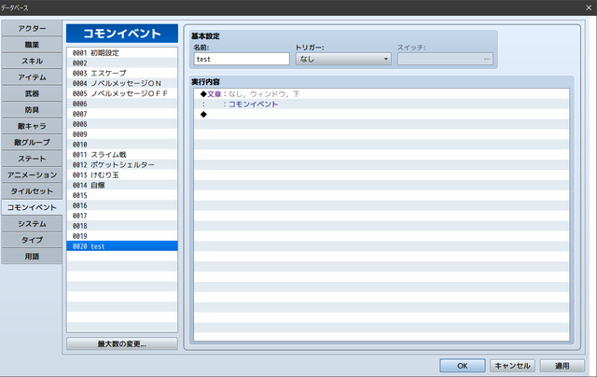597x377 pixels.
Task: Select empty event row 0007
Action: (x=122, y=114)
